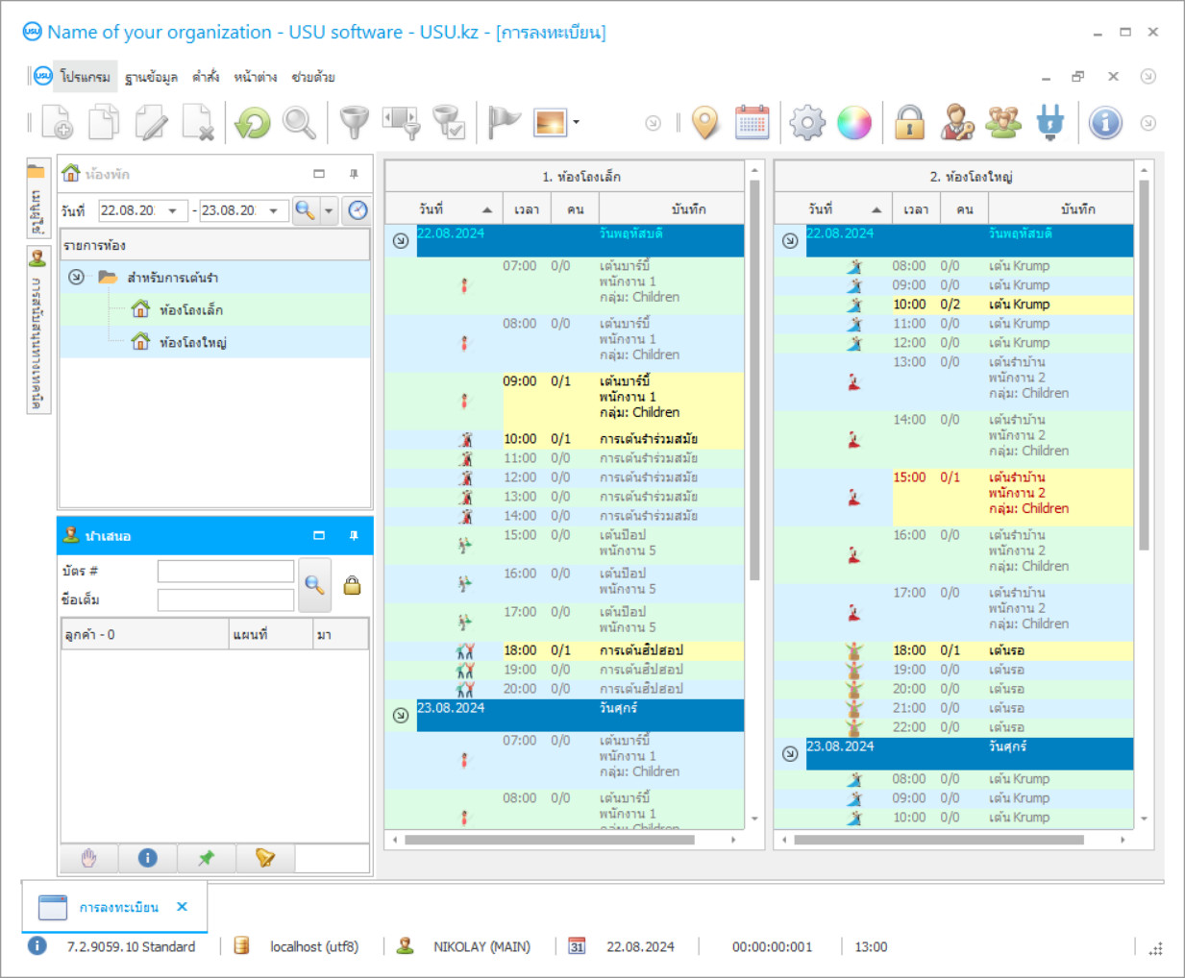Open the settings gear toolbar icon

tap(806, 123)
